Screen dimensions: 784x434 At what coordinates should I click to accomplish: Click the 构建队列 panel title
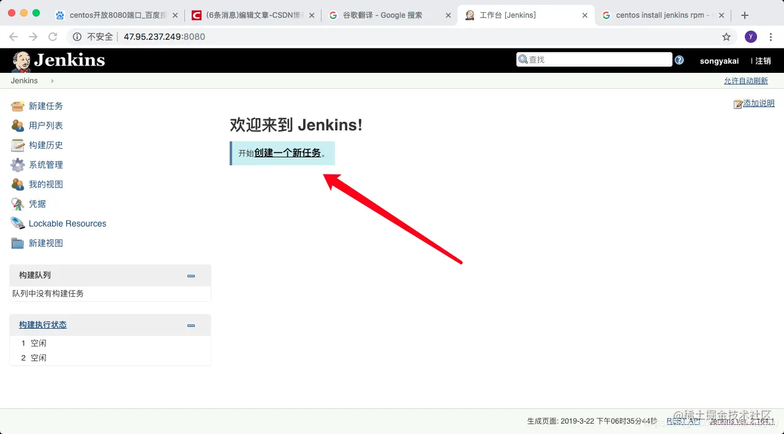coord(35,275)
